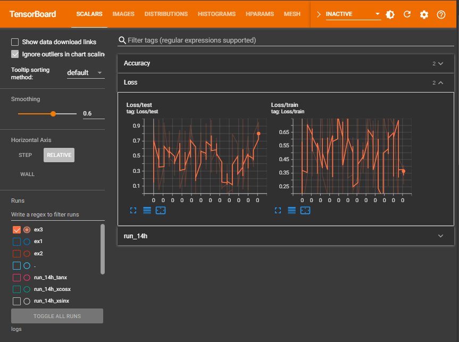Open the MESH tab

pos(292,14)
